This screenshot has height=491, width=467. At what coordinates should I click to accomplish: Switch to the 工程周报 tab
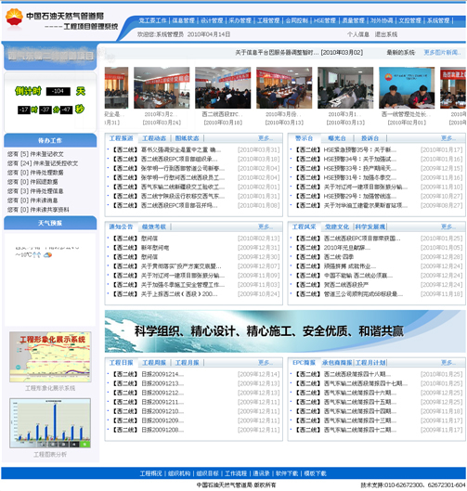[154, 363]
